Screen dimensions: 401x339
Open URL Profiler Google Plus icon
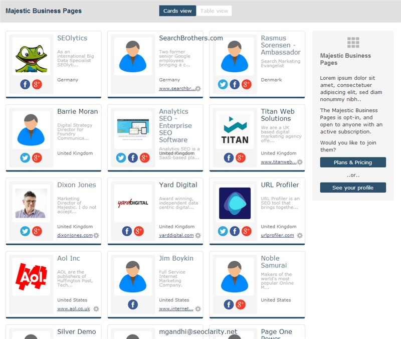point(246,231)
